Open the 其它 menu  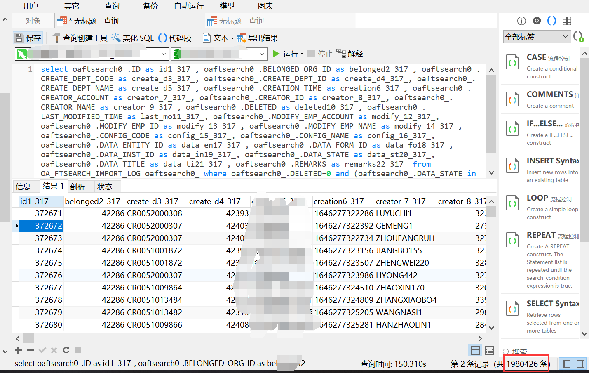pos(72,6)
